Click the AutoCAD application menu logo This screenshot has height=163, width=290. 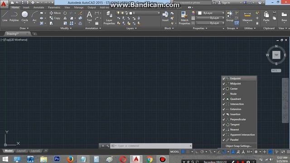pyautogui.click(x=4, y=4)
